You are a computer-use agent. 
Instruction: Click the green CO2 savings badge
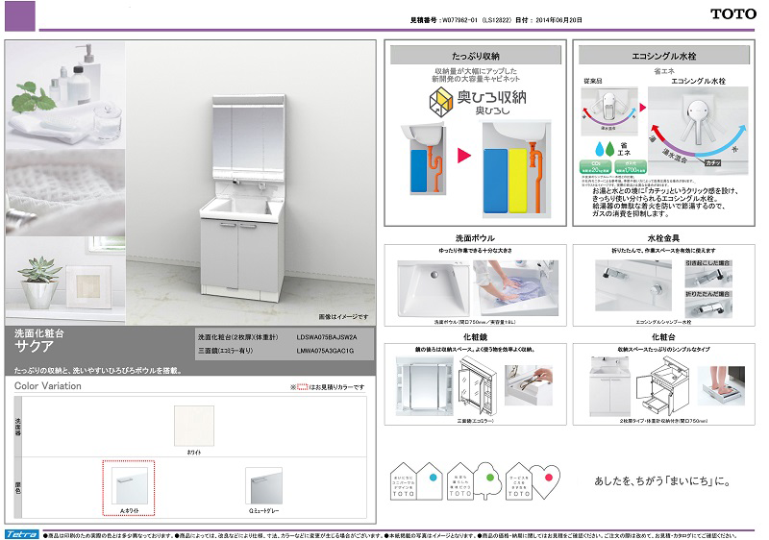(596, 167)
